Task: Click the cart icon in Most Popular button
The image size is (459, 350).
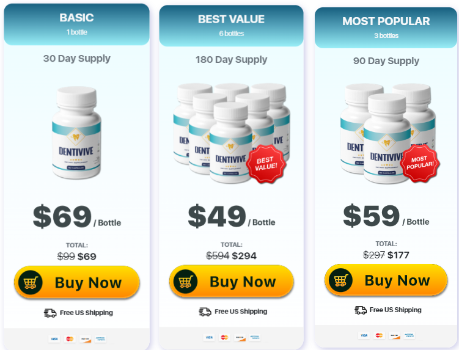Action: [x=340, y=280]
